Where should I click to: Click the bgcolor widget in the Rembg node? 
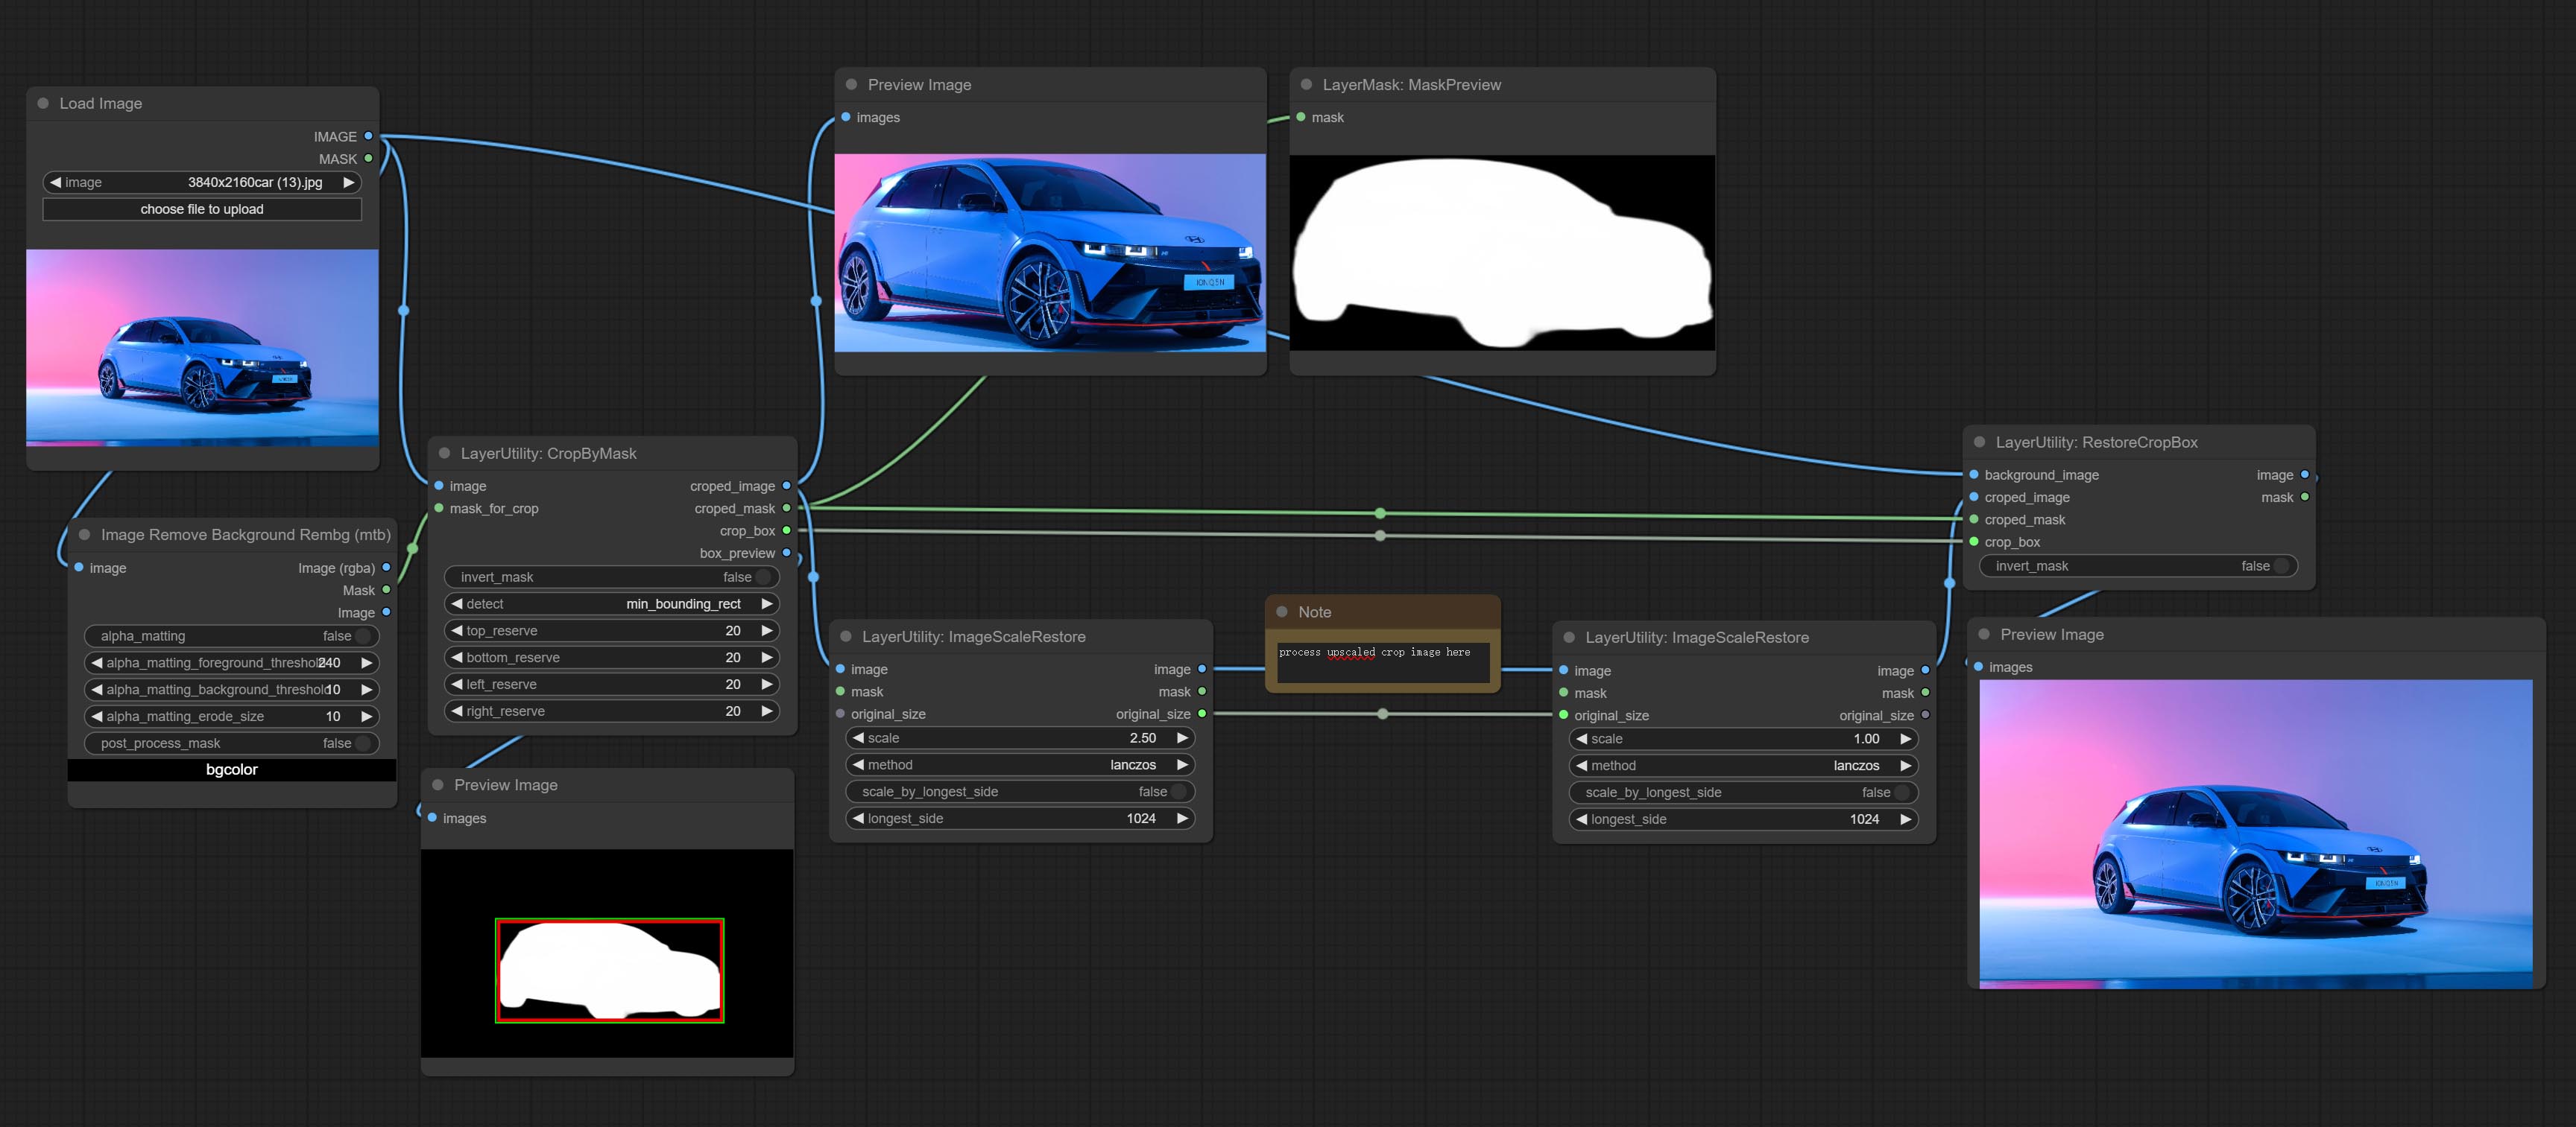pos(232,770)
